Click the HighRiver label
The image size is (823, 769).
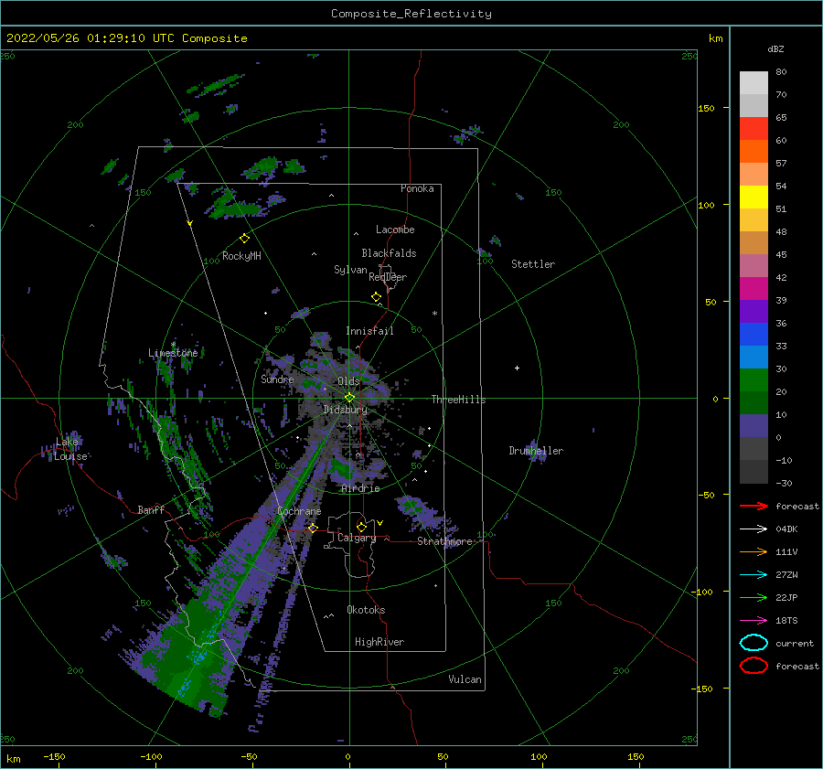click(379, 642)
